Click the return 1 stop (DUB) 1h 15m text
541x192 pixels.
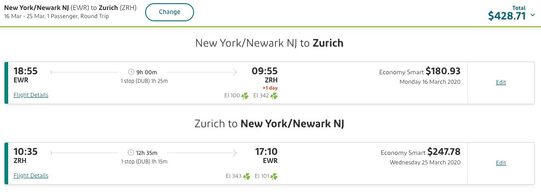(144, 162)
